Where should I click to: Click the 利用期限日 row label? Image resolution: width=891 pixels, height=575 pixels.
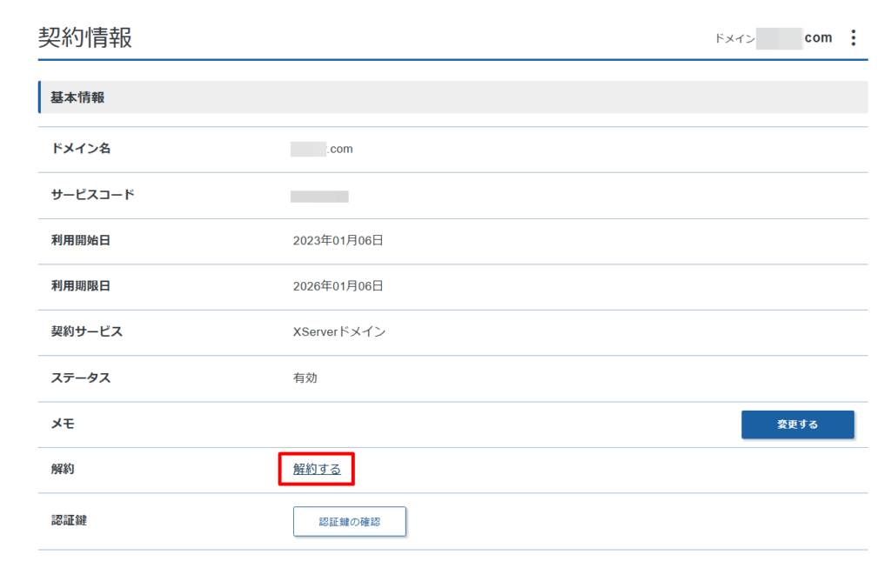click(81, 286)
